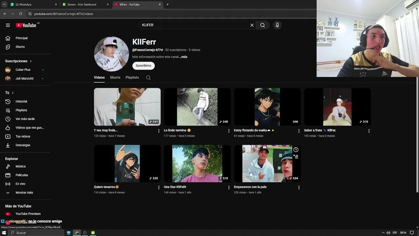Open T ves muy linda thumbnail
The image size is (419, 236).
(x=127, y=107)
